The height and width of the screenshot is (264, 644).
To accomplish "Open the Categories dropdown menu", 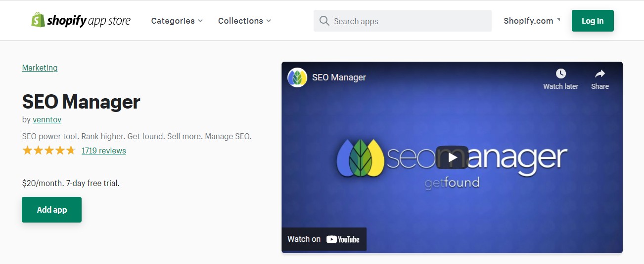I will point(177,21).
